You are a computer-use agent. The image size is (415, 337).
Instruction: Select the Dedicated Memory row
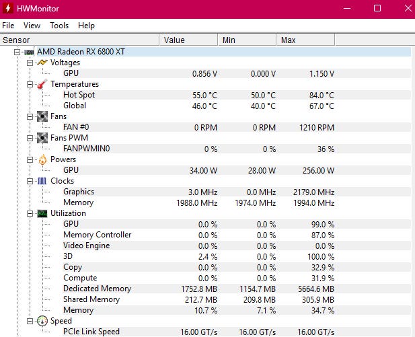coord(237,289)
